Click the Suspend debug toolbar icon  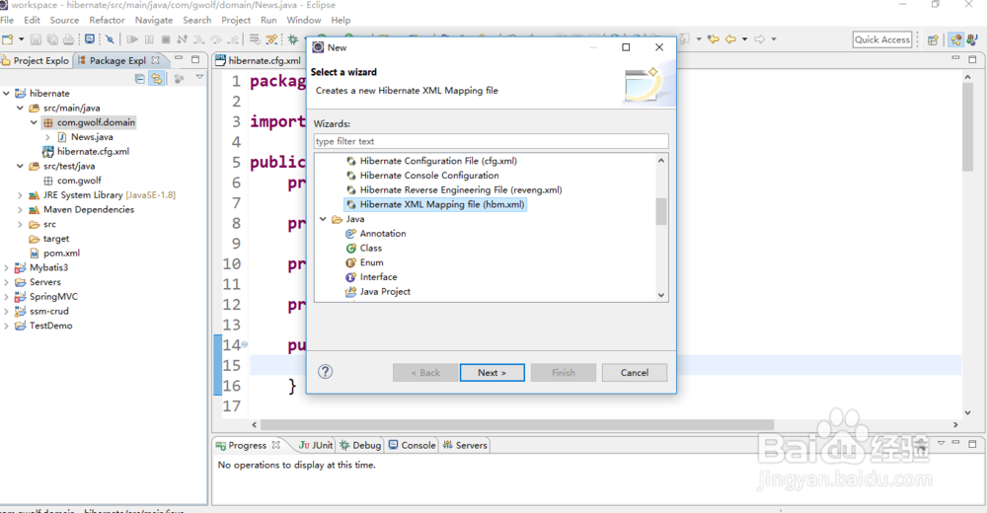click(x=149, y=39)
